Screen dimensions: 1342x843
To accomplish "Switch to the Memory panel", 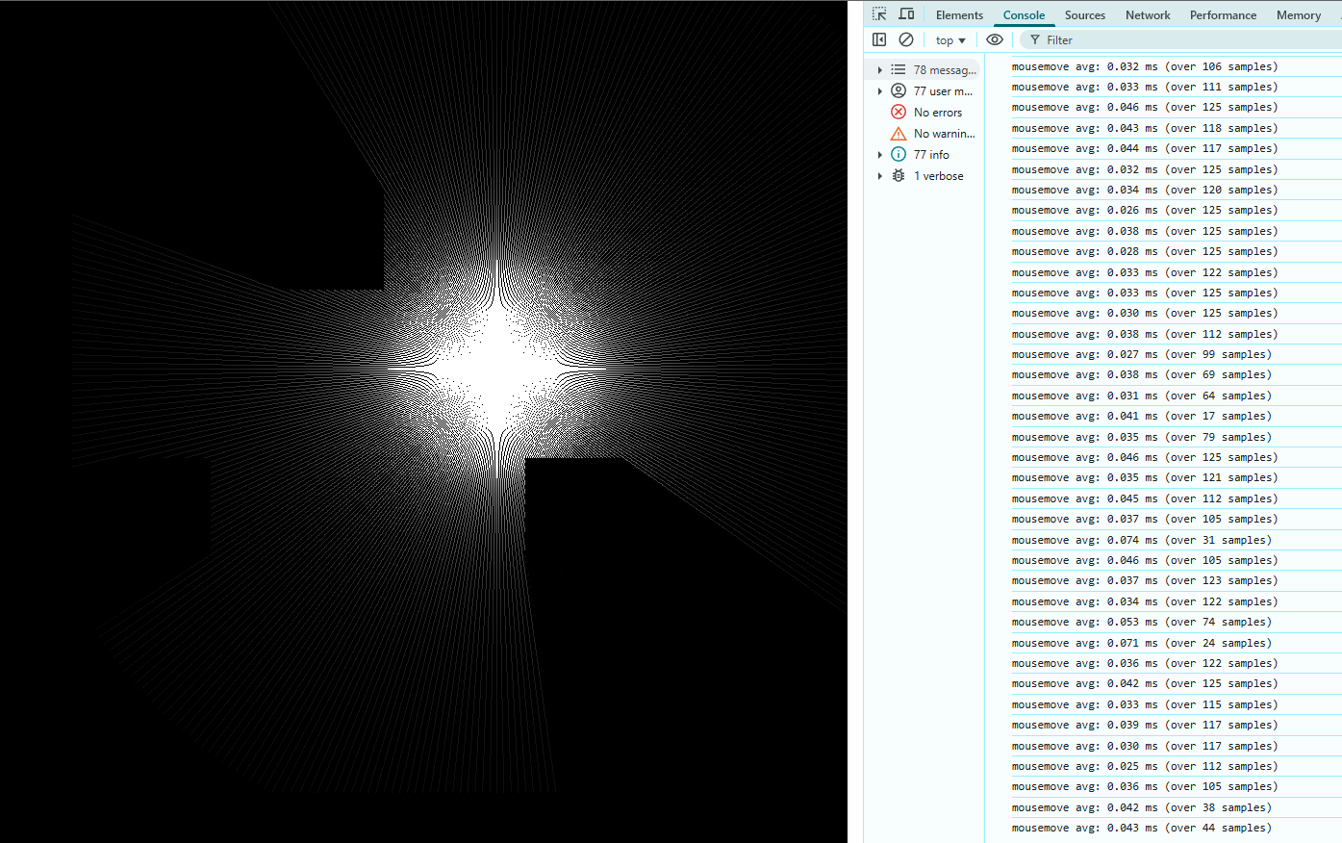I will coord(1298,14).
